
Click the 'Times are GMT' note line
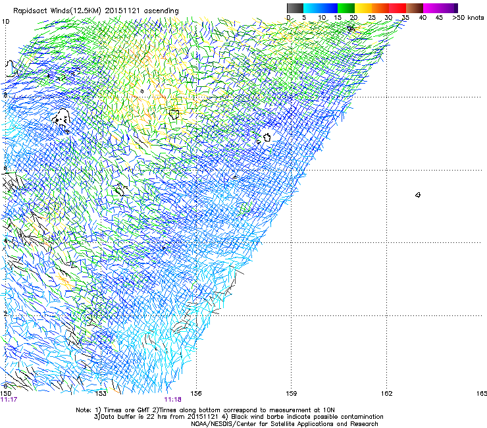205,410
